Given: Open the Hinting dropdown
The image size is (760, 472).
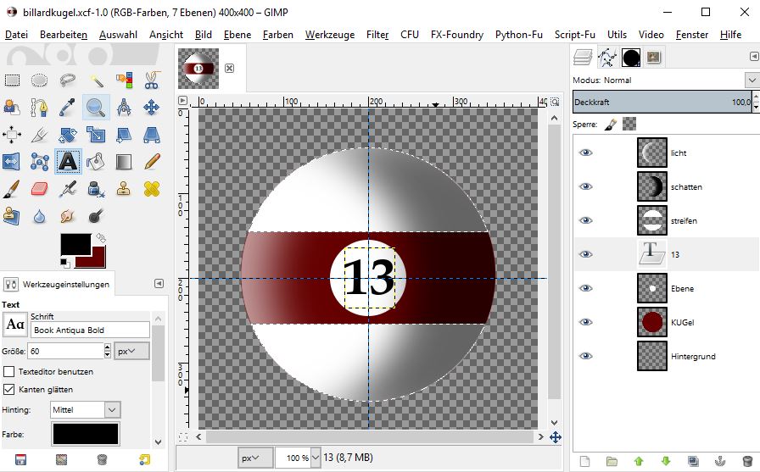Looking at the screenshot, I should coord(87,410).
